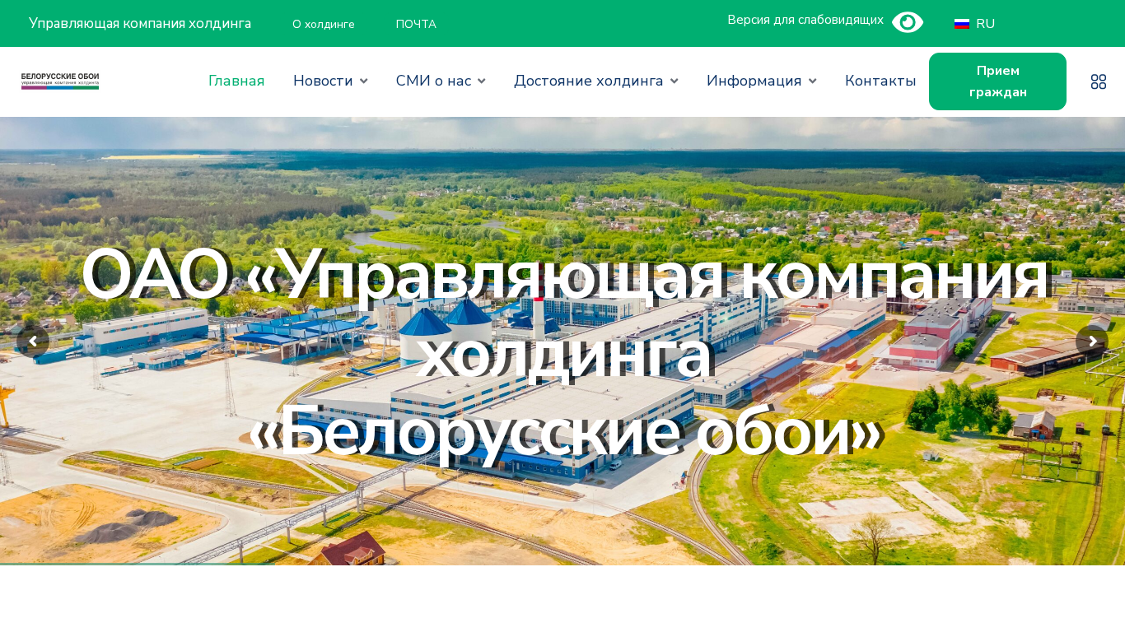Viewport: 1125px width, 632px height.
Task: Open the four-circle grid menu icon
Action: [1099, 81]
